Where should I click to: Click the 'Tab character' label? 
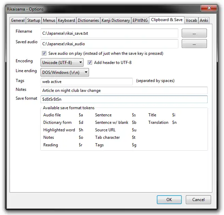click(x=107, y=137)
